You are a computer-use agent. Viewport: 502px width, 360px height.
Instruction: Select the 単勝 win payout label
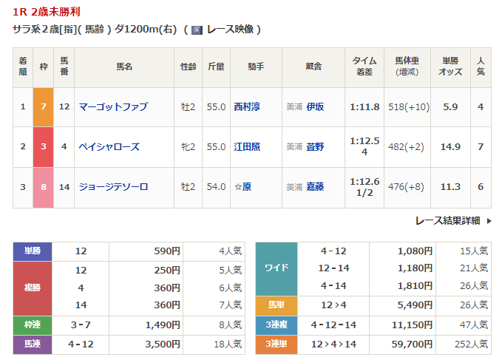tap(33, 251)
